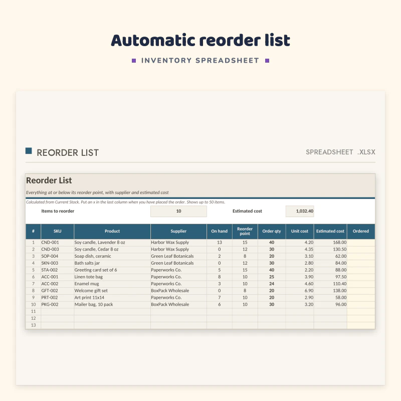Screen dimensions: 401x401
Task: Select the Reorder point column header
Action: pyautogui.click(x=245, y=231)
